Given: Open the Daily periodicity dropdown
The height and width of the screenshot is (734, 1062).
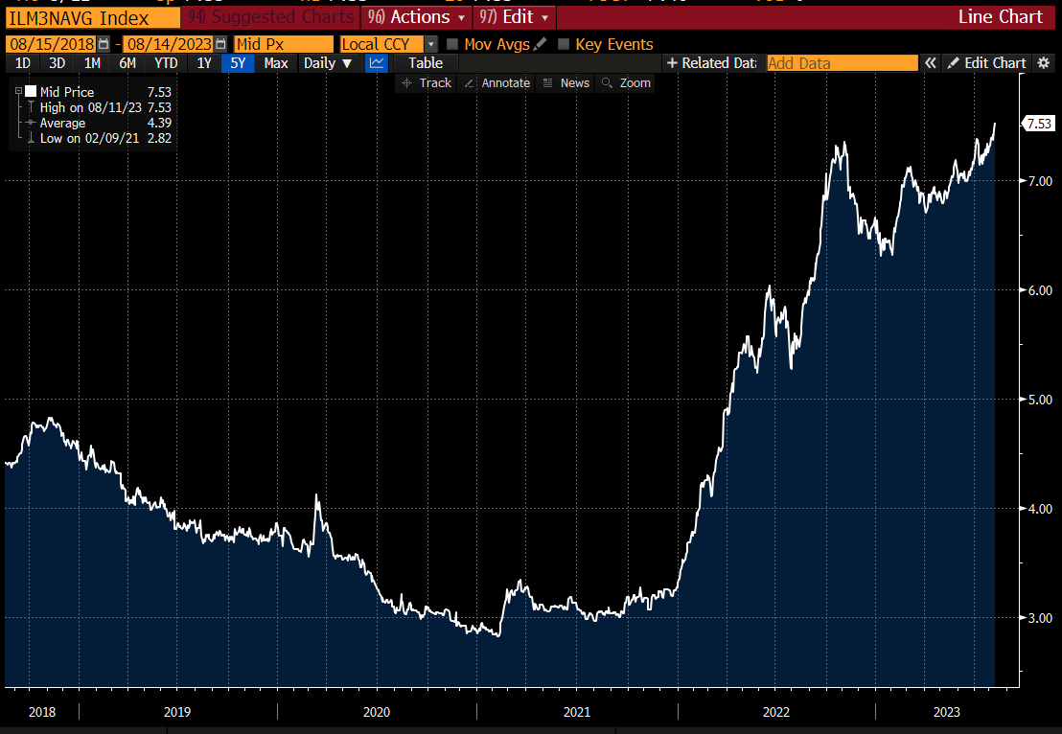Looking at the screenshot, I should pyautogui.click(x=328, y=63).
